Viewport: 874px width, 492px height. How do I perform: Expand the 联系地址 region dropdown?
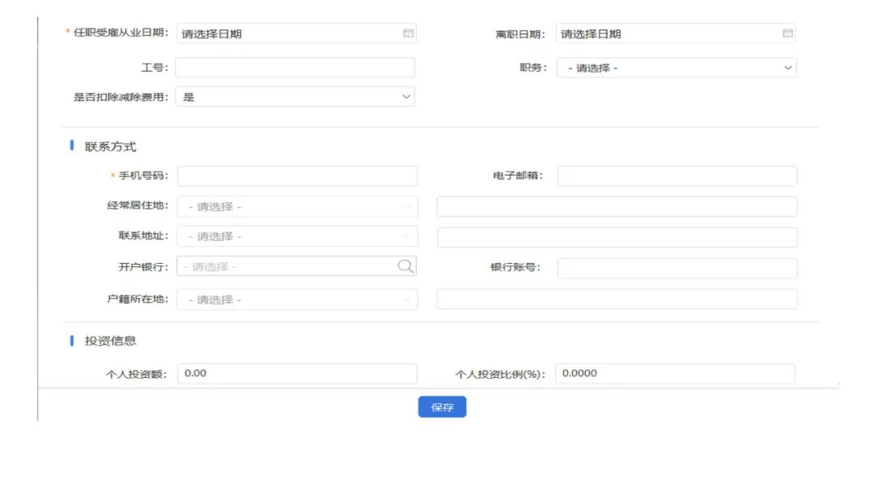[297, 236]
